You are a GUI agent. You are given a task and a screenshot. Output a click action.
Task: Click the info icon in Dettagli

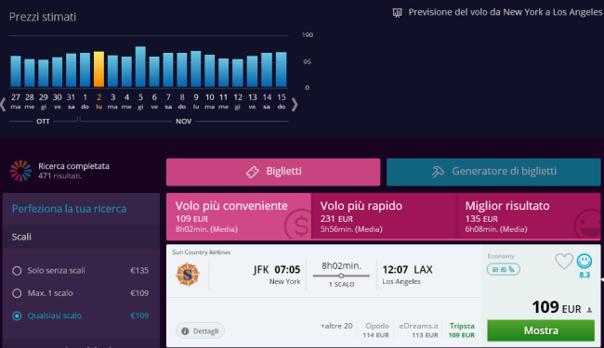coord(185,331)
